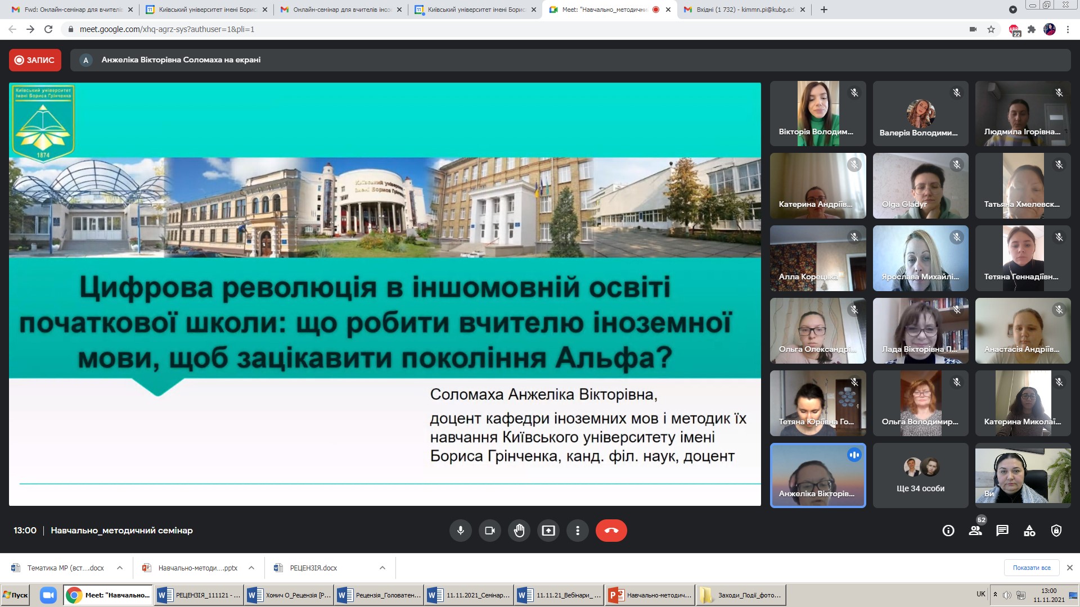
Task: Click the present screen icon
Action: point(548,531)
